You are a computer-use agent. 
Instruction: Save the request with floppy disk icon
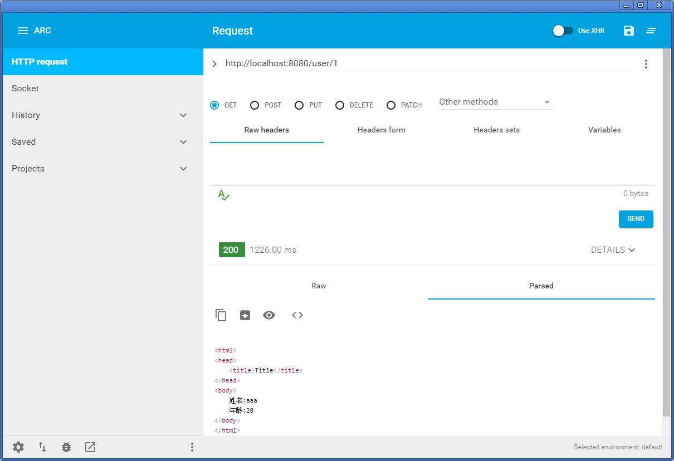point(629,31)
